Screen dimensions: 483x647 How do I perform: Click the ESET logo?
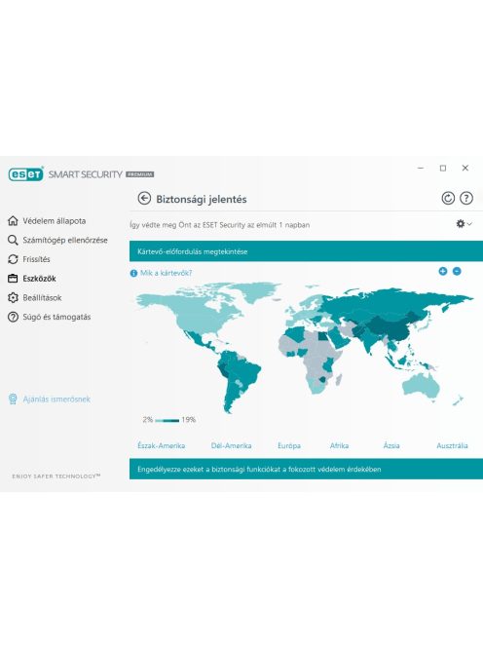pos(25,174)
